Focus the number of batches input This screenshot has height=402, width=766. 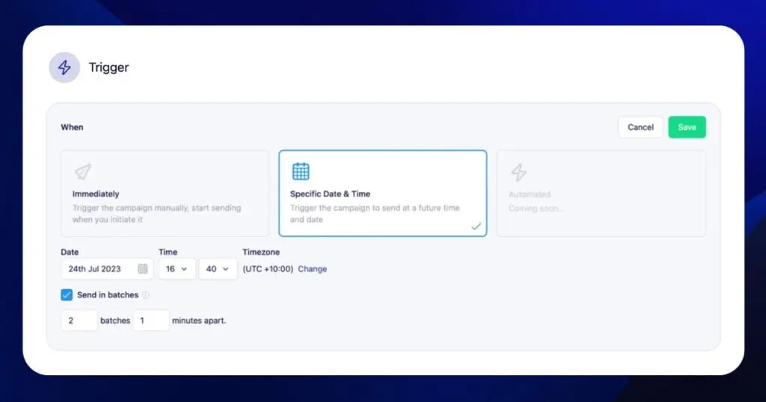tap(79, 321)
